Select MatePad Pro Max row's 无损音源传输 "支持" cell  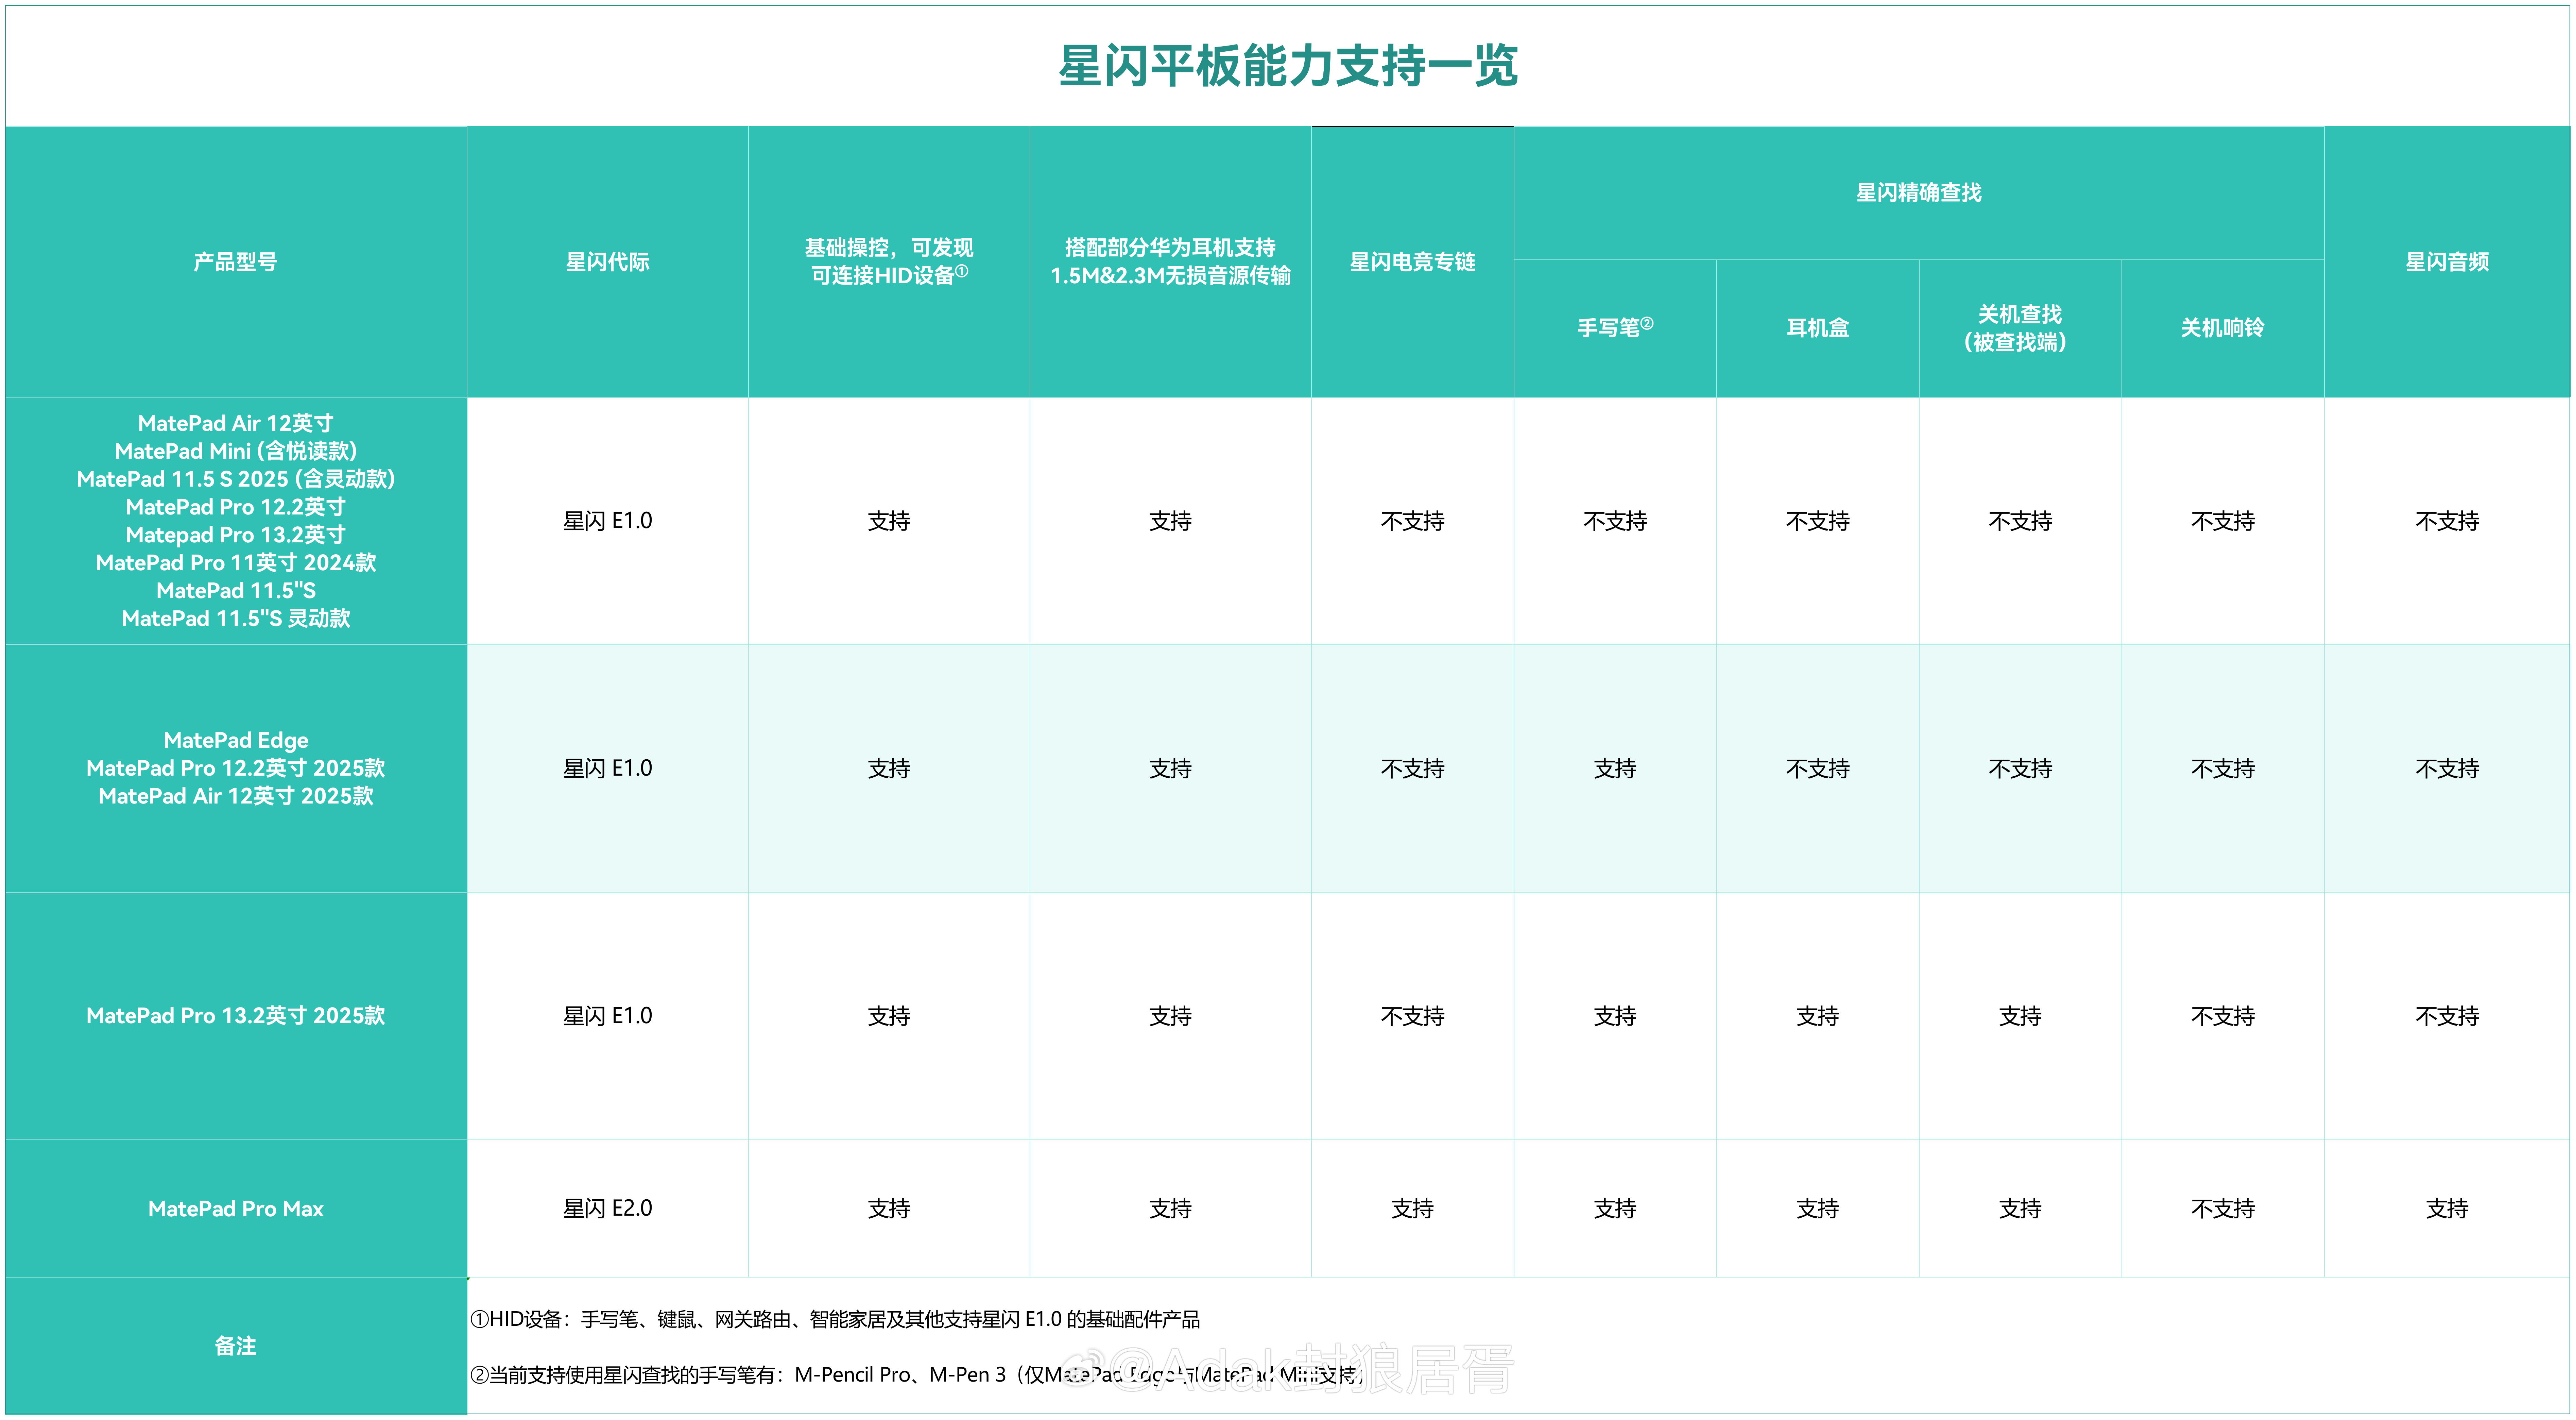(x=1170, y=1209)
